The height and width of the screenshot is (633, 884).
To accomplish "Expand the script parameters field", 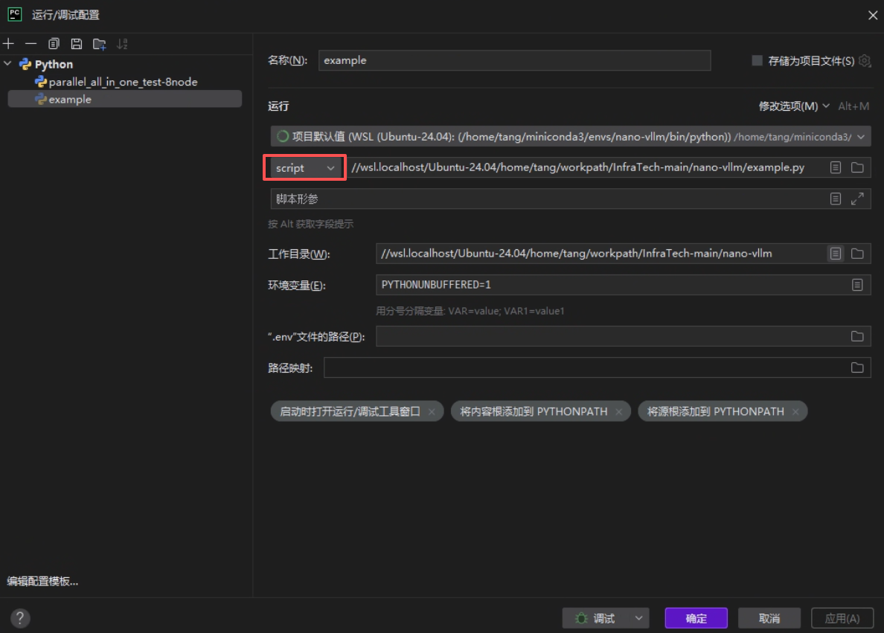I will point(857,199).
